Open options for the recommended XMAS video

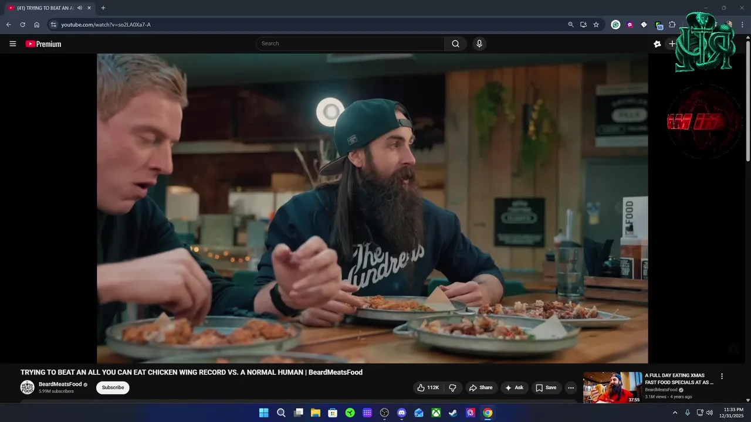pyautogui.click(x=722, y=376)
